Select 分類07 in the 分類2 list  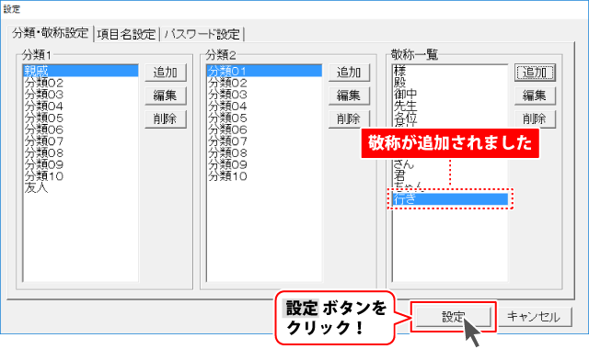point(264,141)
